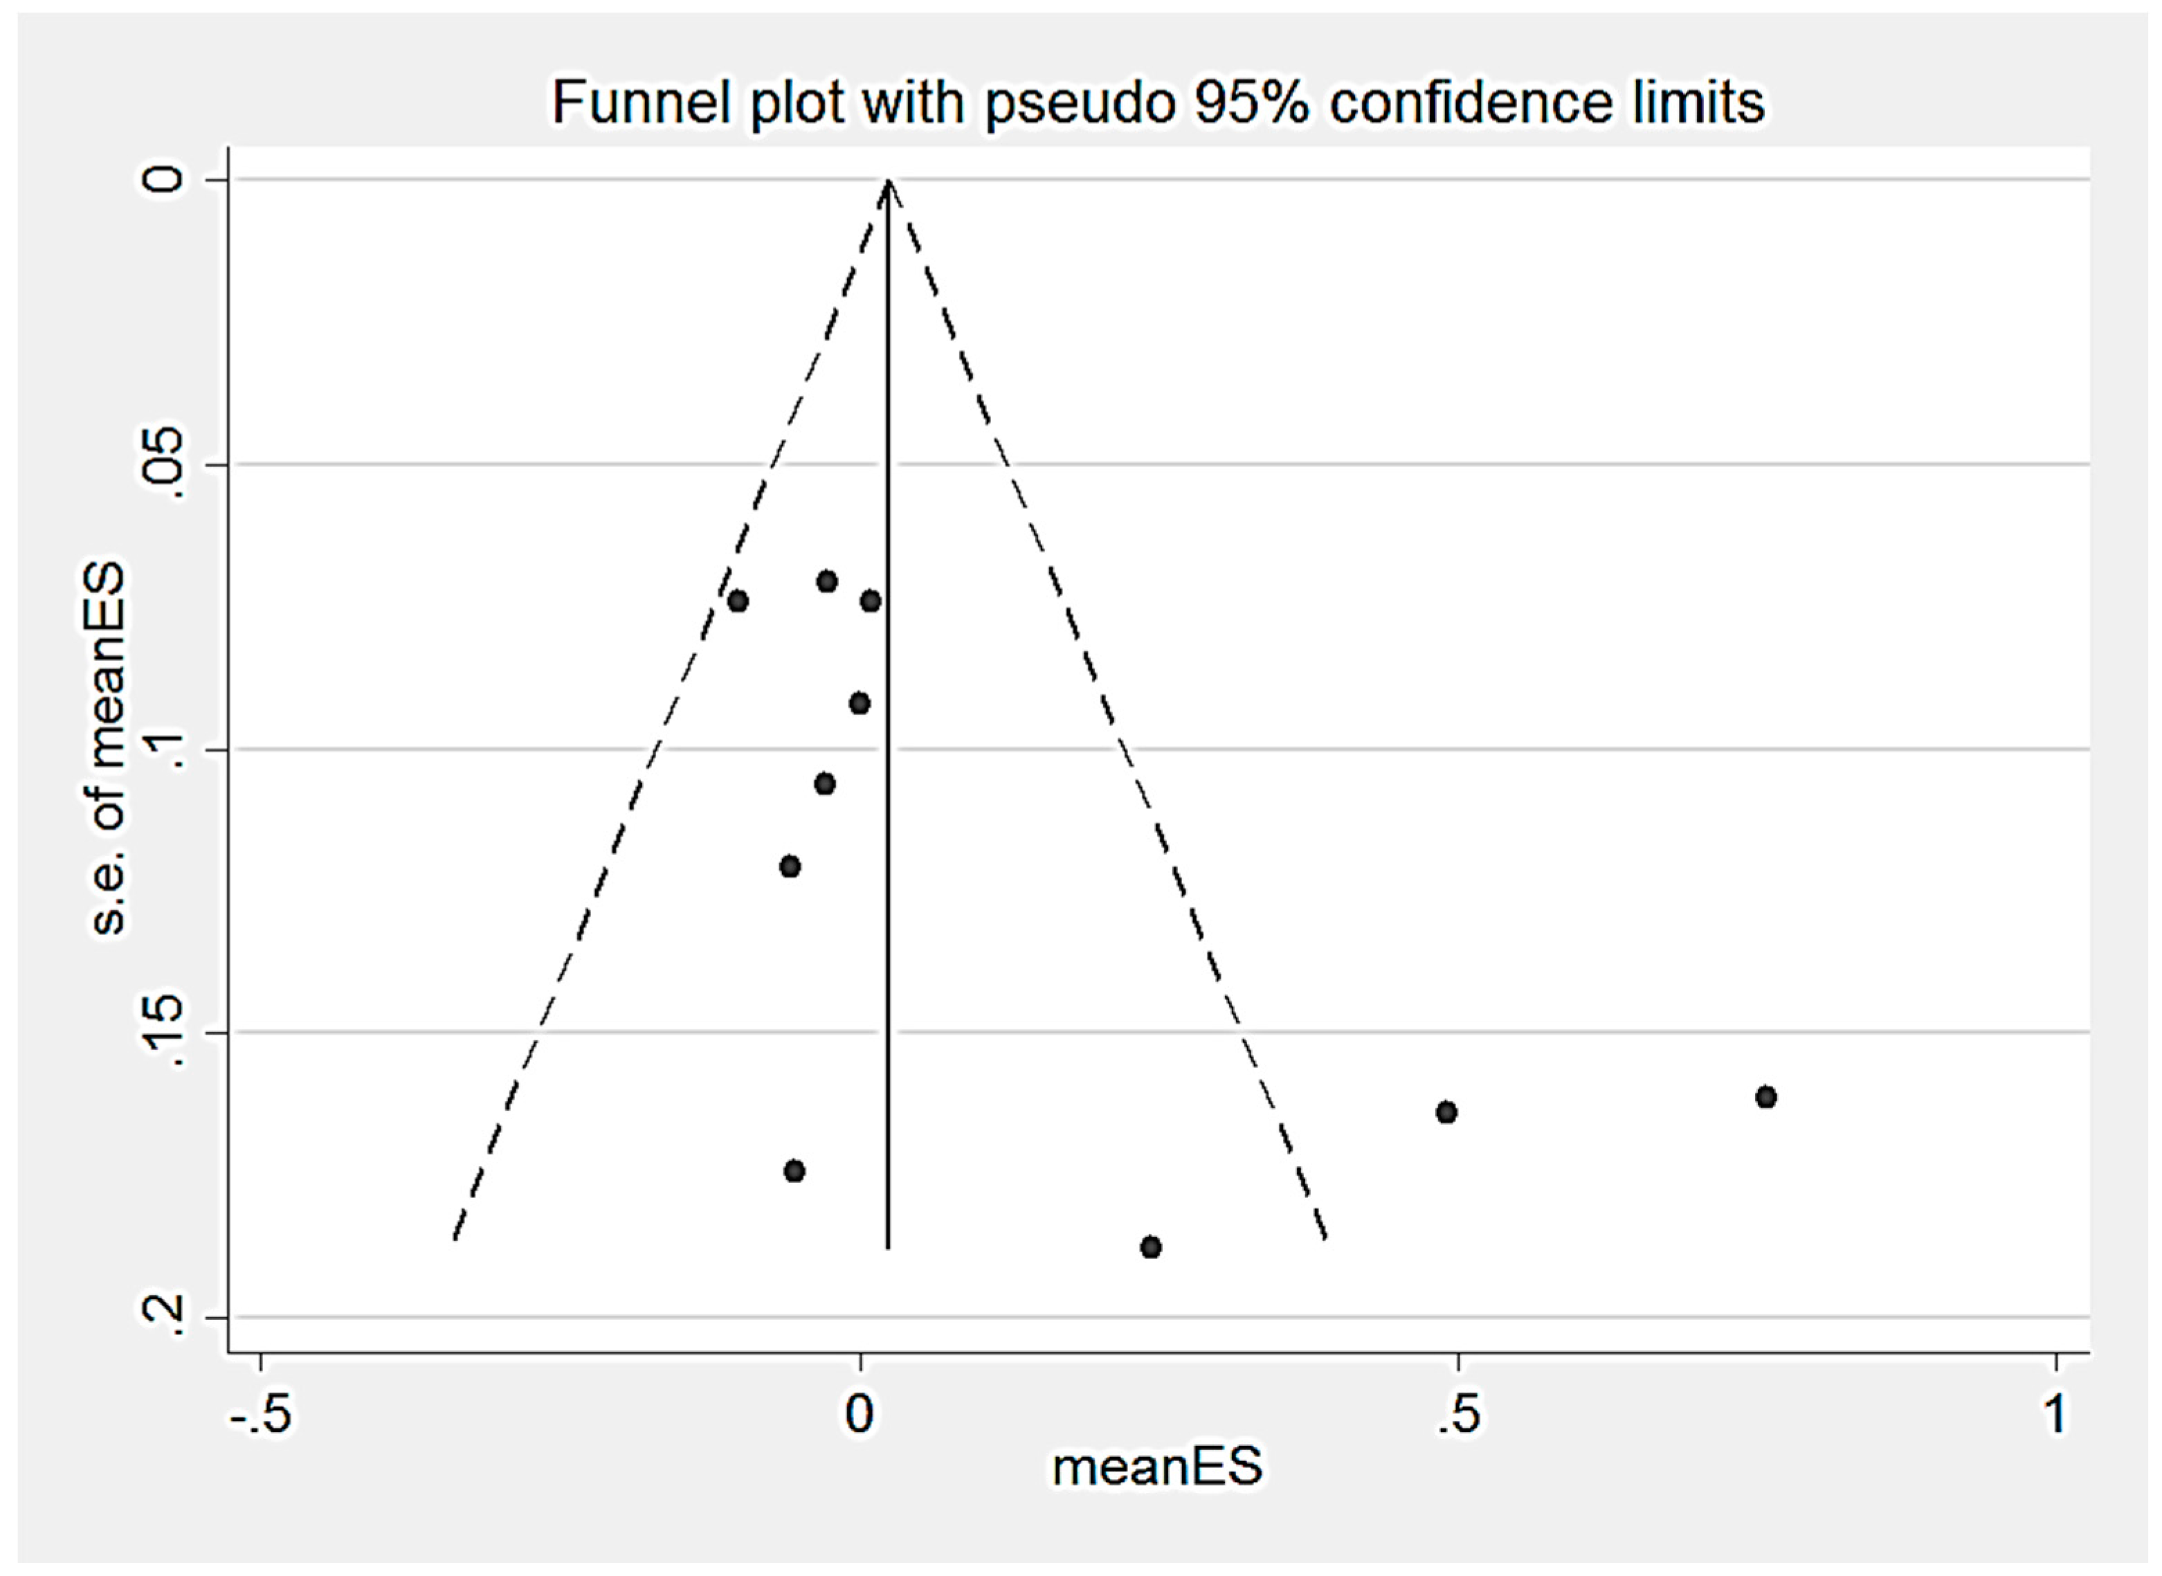Click the lowest data point on the plot

1151,1247
